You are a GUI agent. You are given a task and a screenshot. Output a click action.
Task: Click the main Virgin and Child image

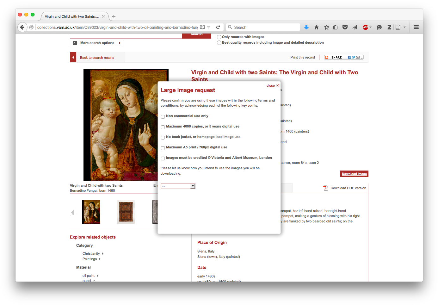point(126,125)
